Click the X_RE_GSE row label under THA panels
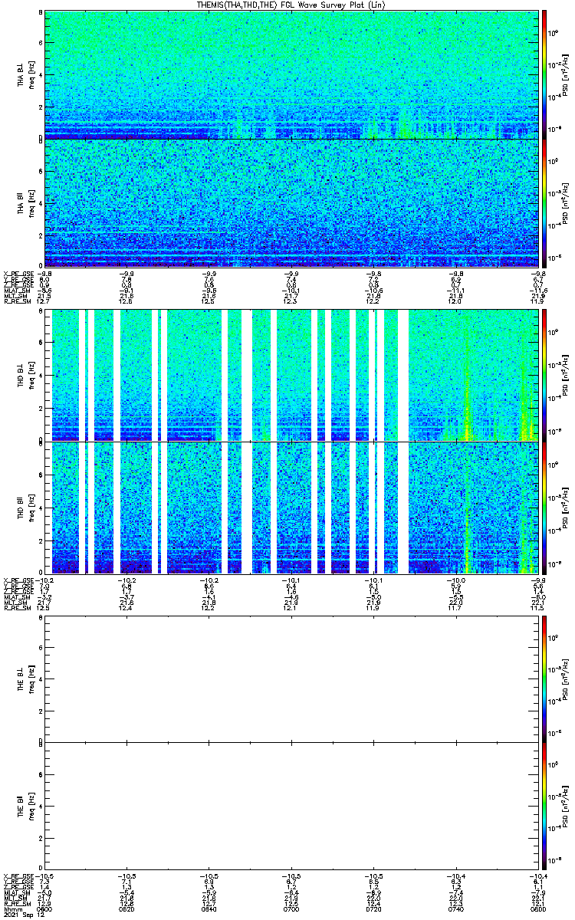The image size is (575, 920). (18, 272)
